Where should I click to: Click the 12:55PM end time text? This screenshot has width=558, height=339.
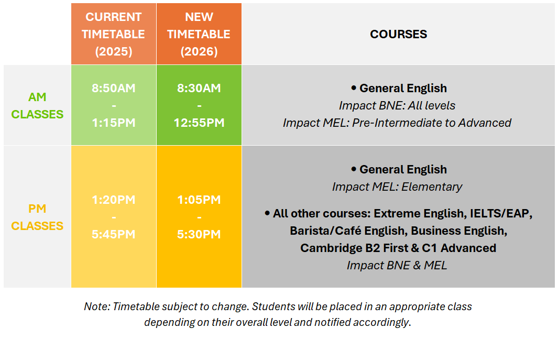coord(199,123)
